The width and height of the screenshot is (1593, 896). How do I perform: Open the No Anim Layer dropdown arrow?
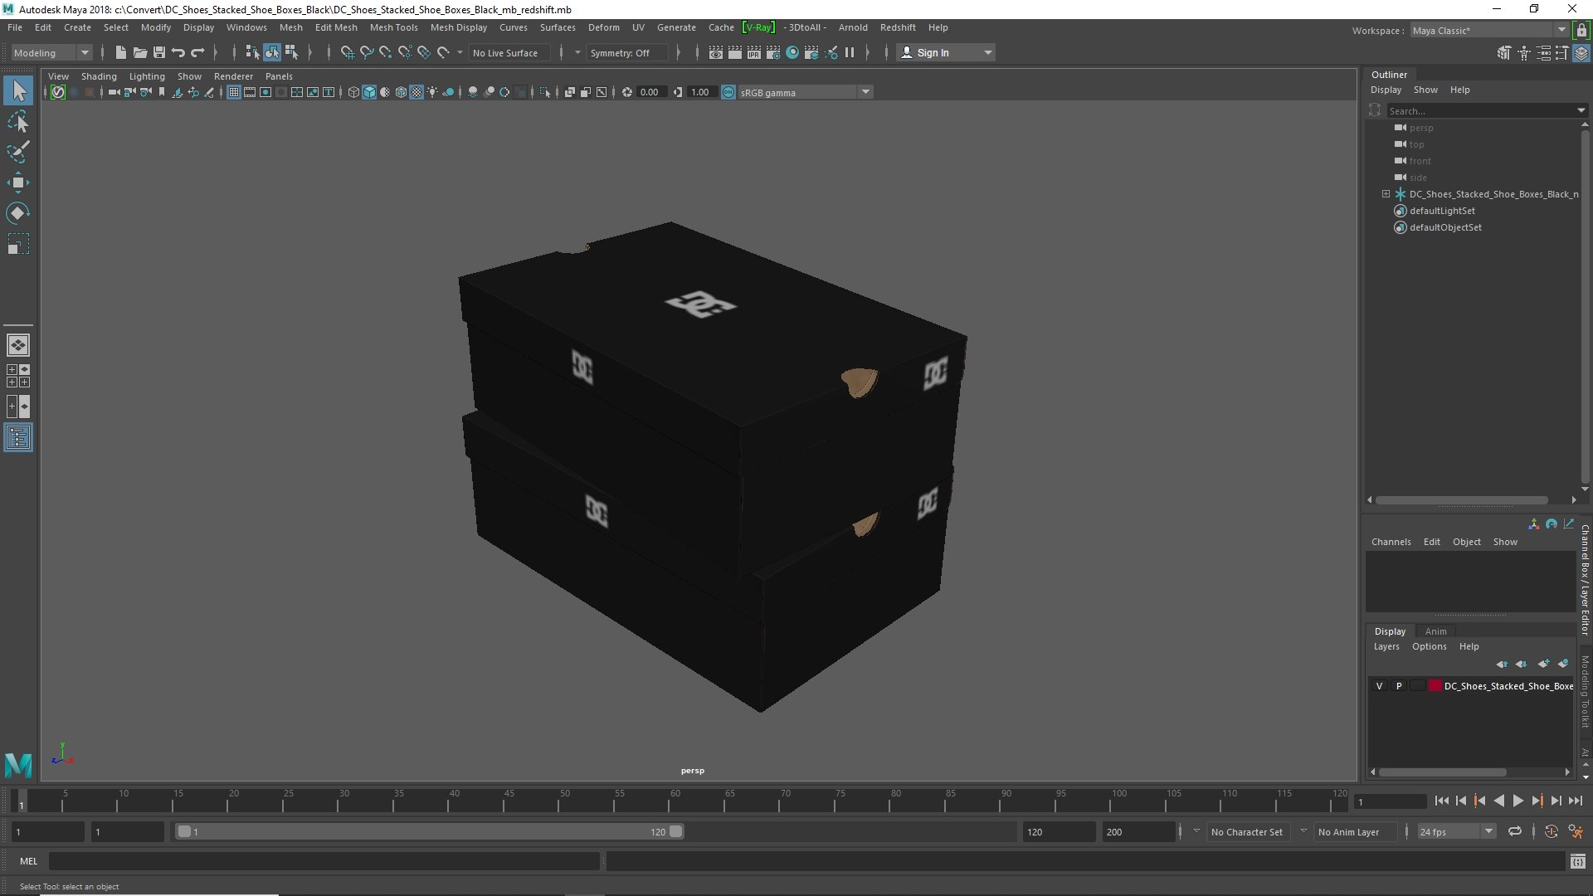pyautogui.click(x=1303, y=831)
